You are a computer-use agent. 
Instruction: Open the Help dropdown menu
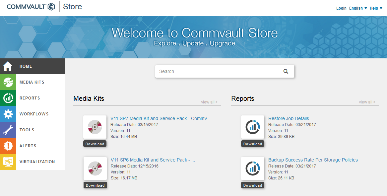coord(376,8)
